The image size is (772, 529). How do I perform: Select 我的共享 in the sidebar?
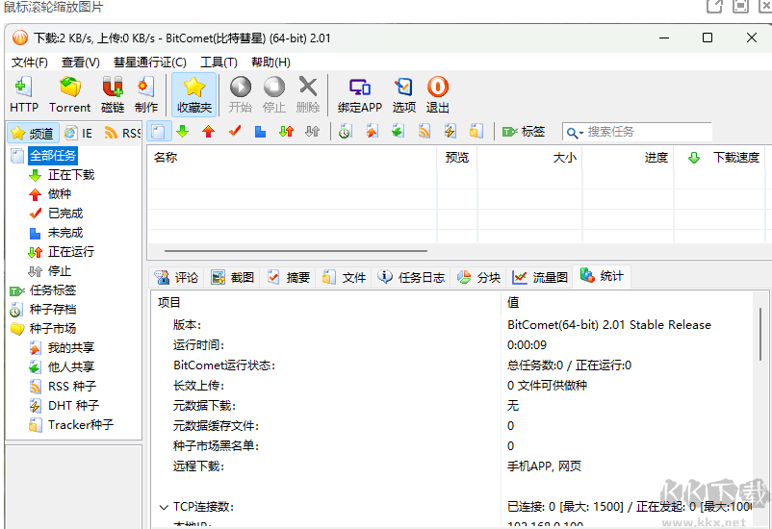[71, 348]
